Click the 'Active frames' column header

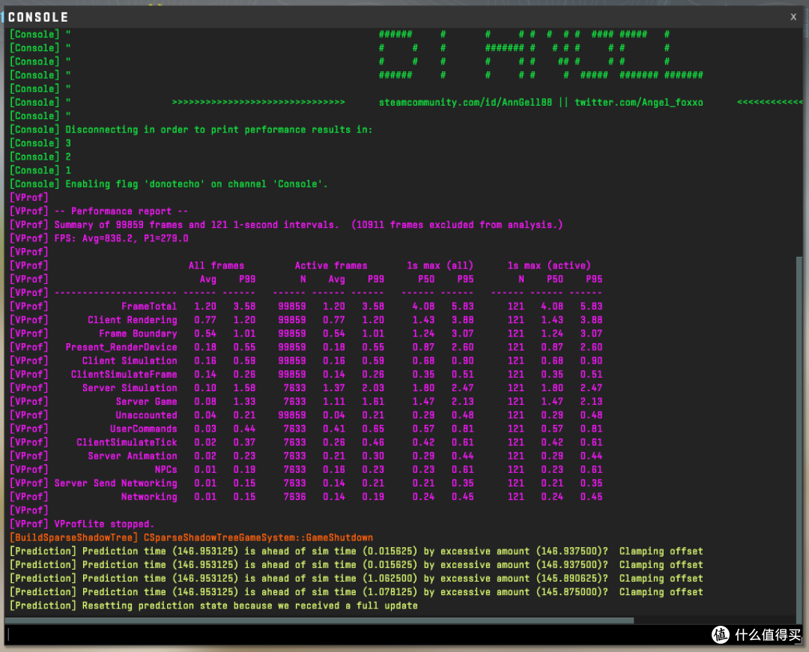point(331,266)
